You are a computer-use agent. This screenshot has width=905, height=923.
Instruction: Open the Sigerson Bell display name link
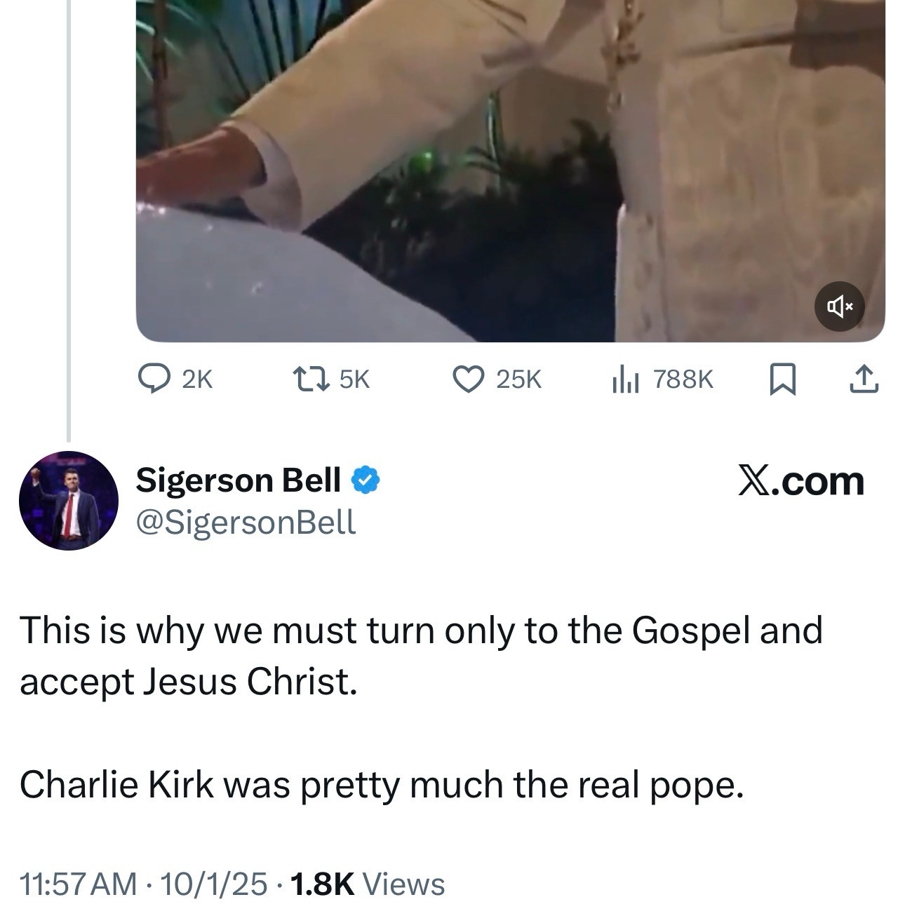[239, 480]
